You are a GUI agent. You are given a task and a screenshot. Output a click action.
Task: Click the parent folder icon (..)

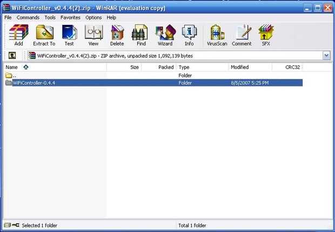point(9,75)
